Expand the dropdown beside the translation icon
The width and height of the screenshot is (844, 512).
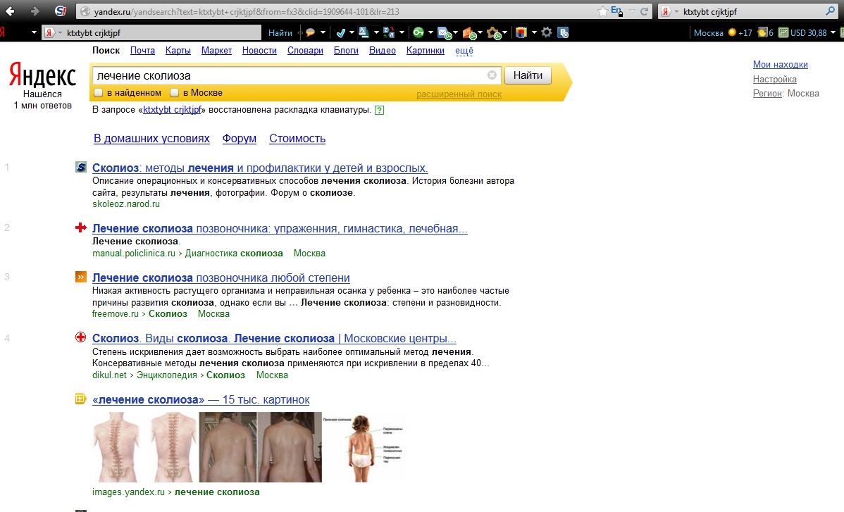(x=402, y=33)
